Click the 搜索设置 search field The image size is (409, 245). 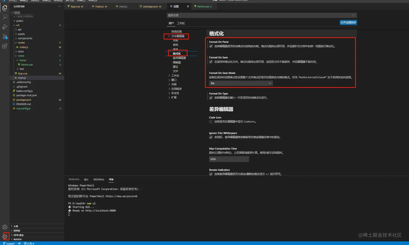(262, 15)
